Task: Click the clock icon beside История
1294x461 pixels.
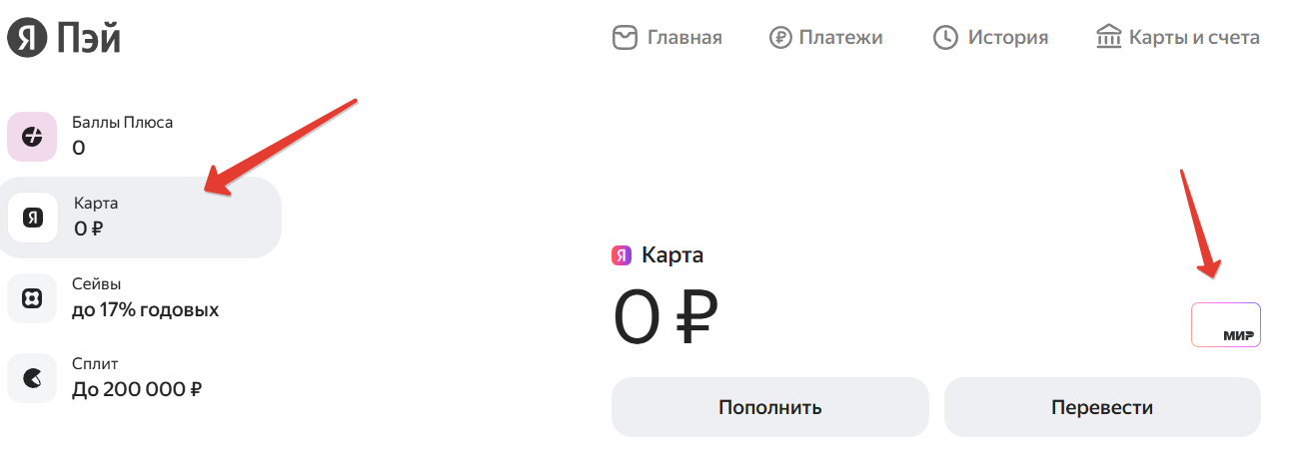Action: [x=945, y=38]
